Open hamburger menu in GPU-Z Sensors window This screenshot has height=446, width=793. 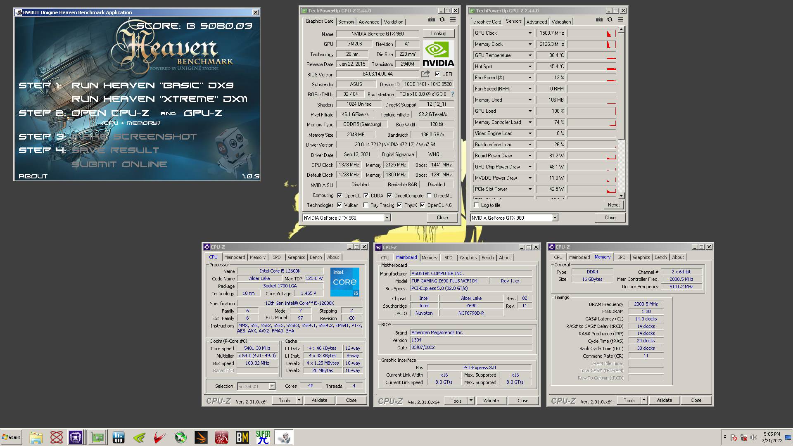pyautogui.click(x=620, y=20)
